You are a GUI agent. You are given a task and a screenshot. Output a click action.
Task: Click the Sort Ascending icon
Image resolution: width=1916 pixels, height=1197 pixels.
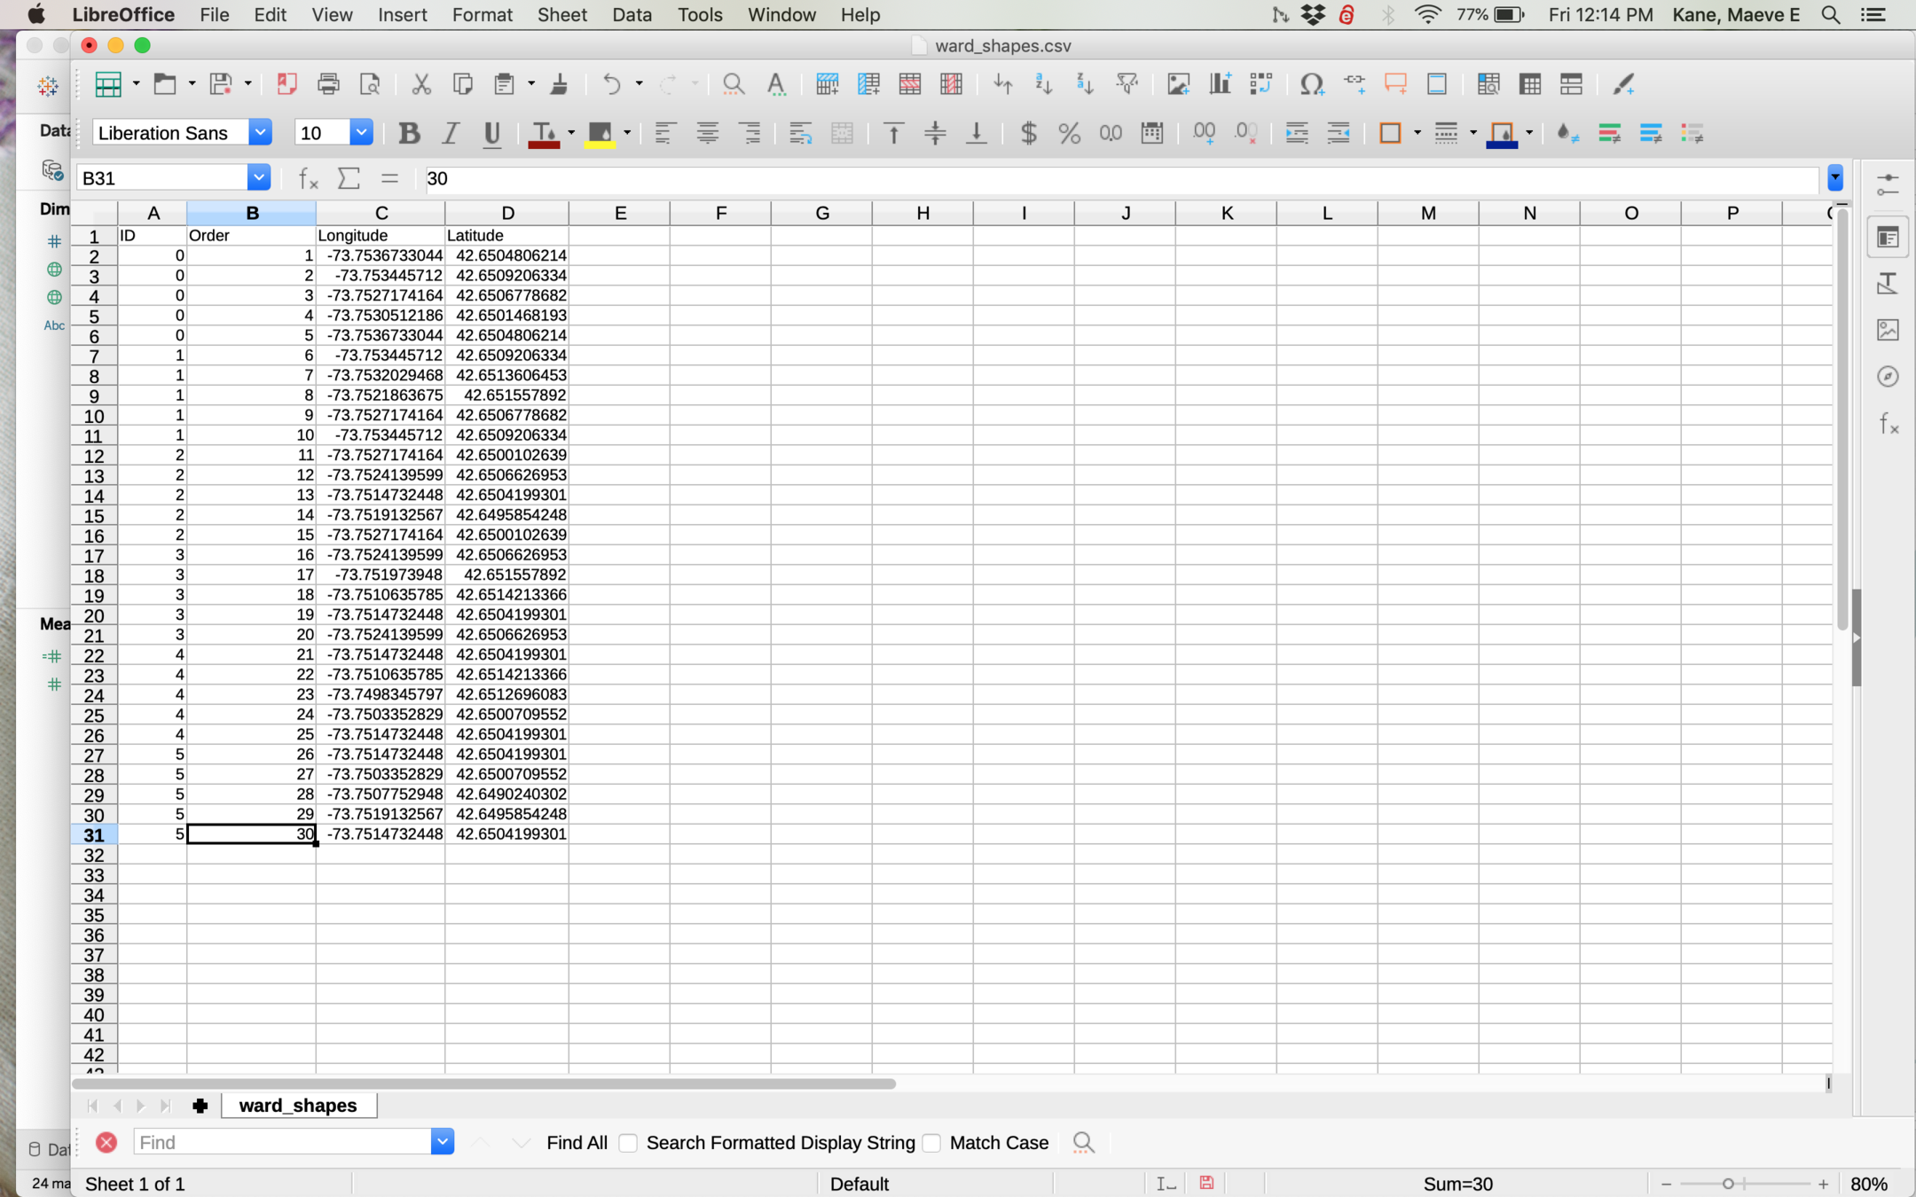pos(1043,84)
